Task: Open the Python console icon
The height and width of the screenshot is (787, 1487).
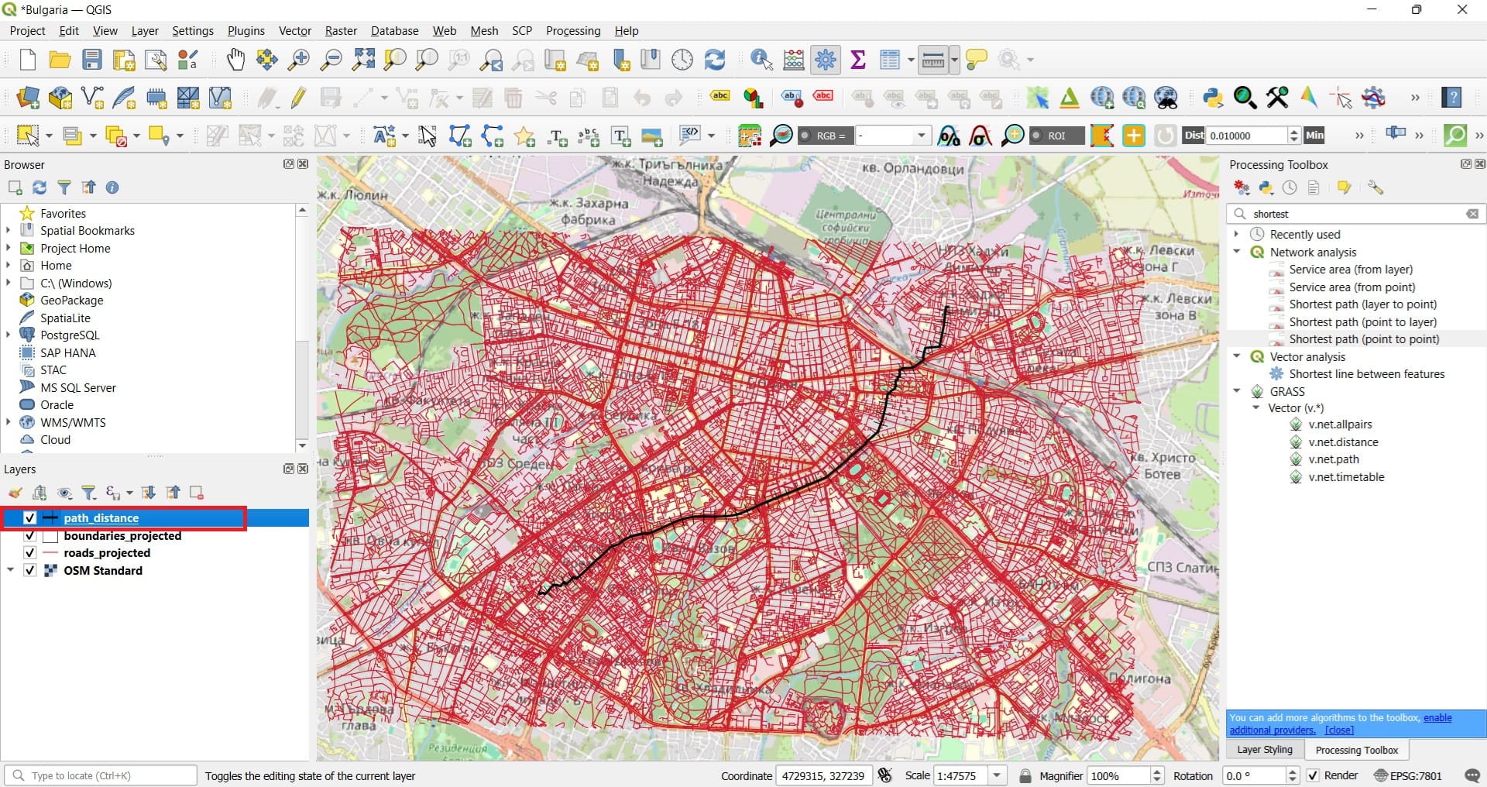Action: pyautogui.click(x=1213, y=98)
